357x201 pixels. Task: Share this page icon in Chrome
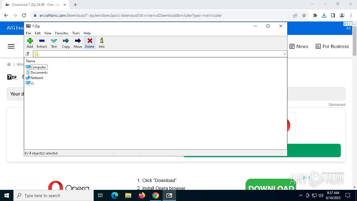(x=295, y=15)
